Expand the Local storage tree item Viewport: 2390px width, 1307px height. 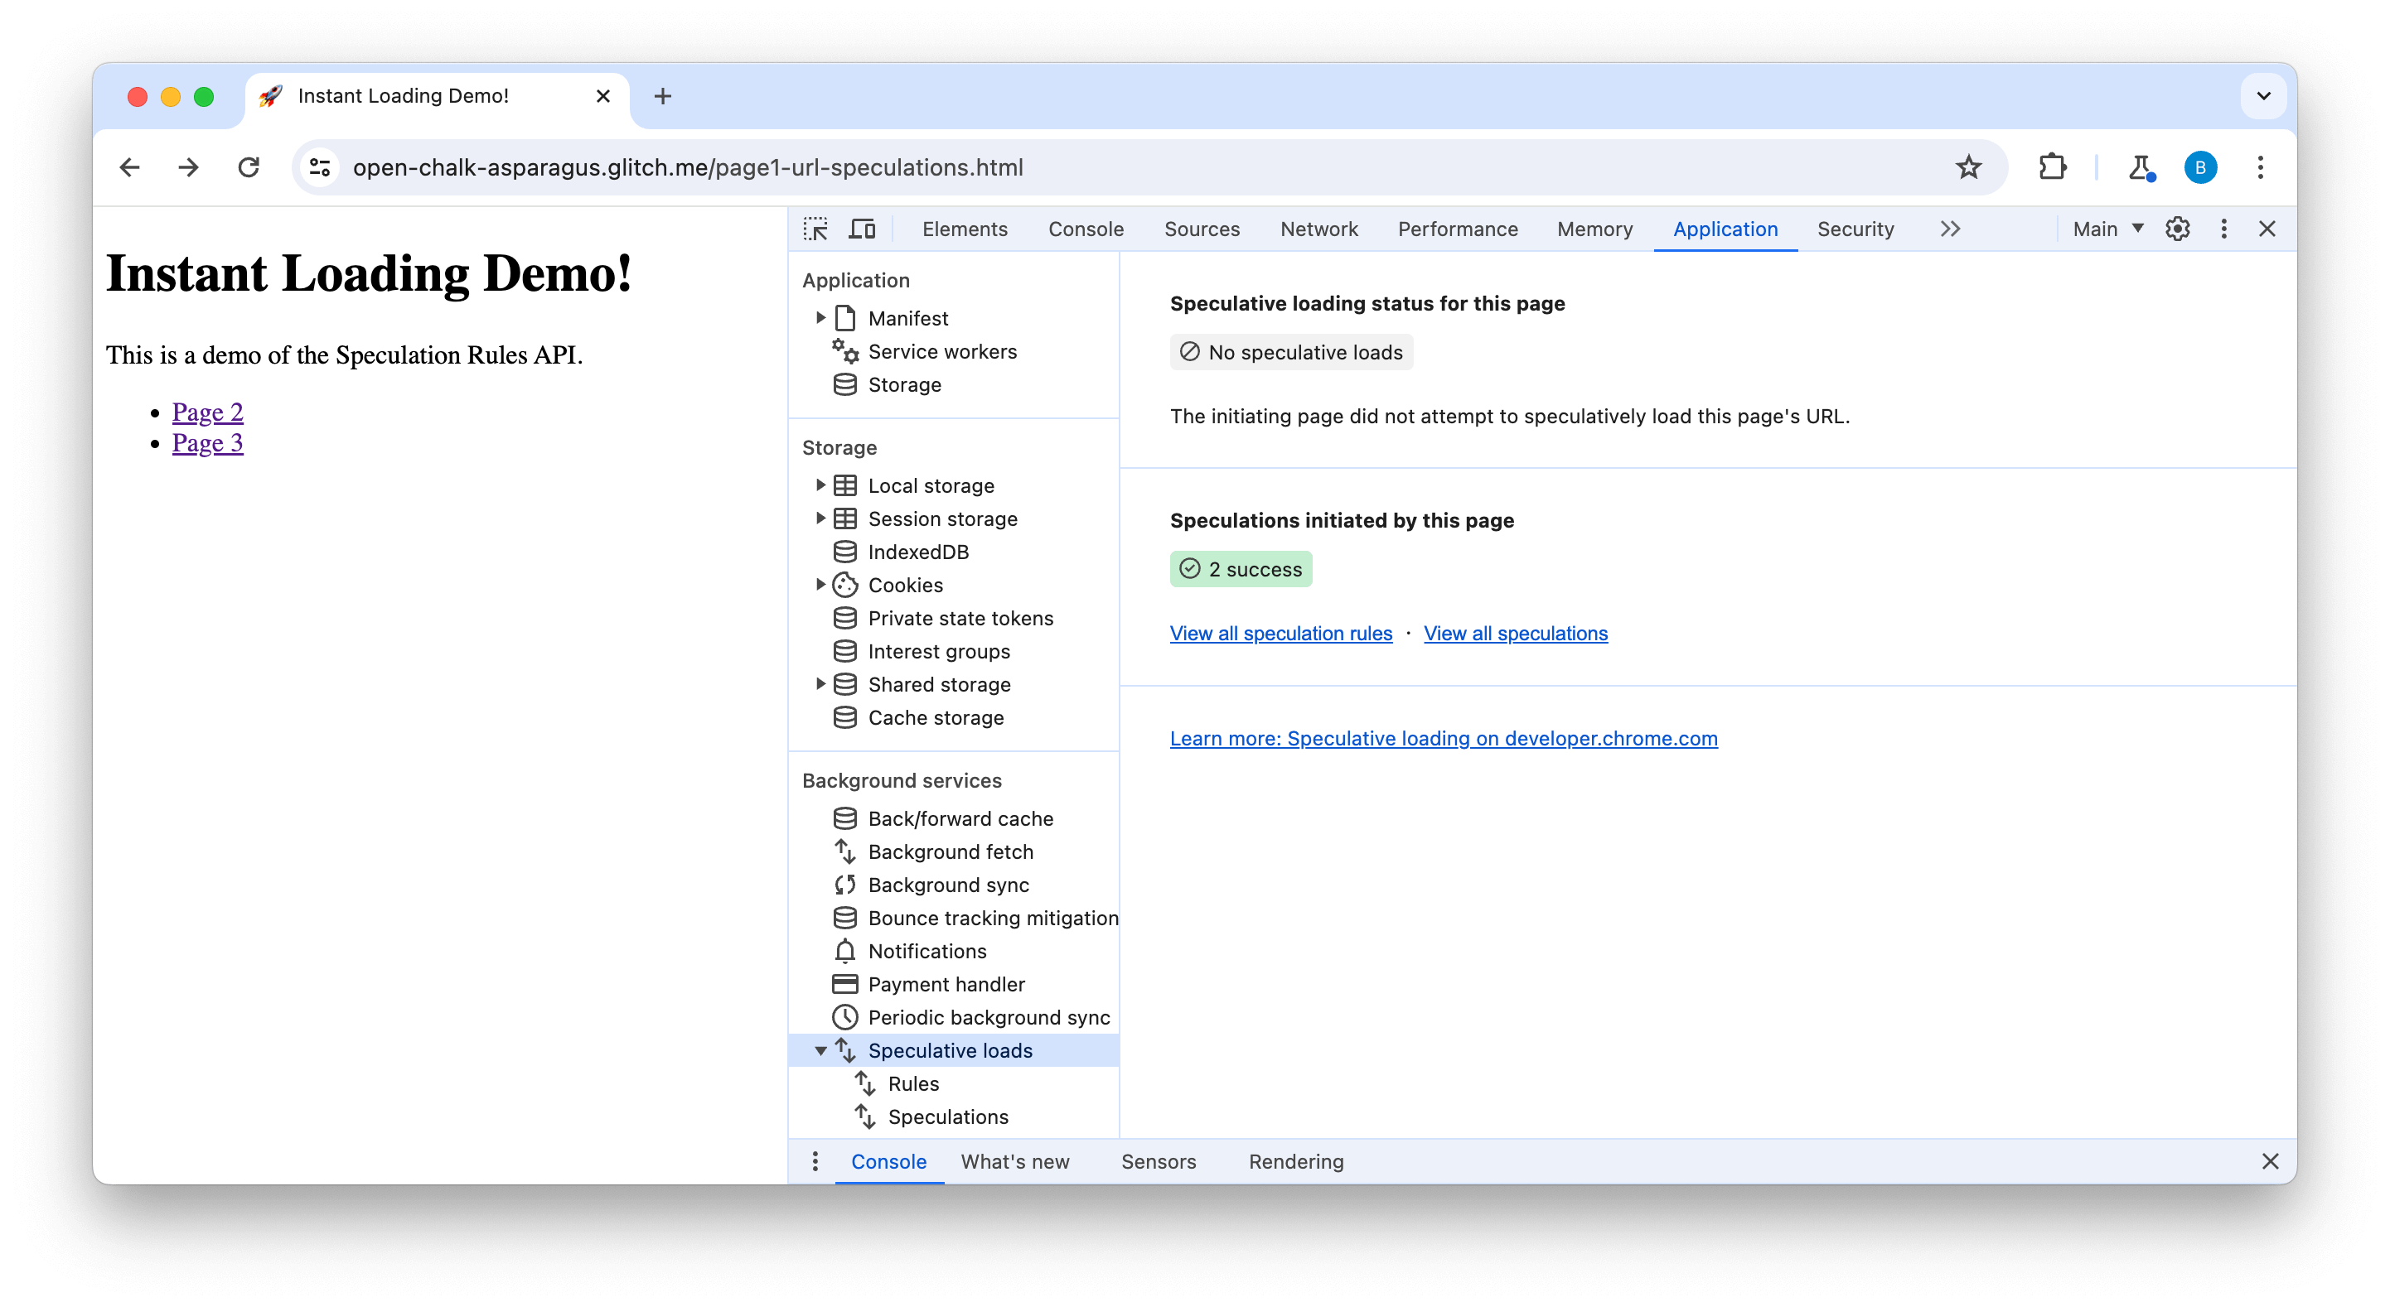coord(821,485)
